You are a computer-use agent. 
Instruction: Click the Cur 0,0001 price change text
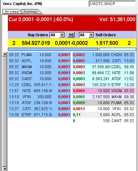pos(41,20)
